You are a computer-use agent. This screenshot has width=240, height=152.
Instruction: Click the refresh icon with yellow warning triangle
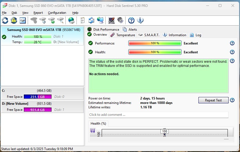coord(14,20)
